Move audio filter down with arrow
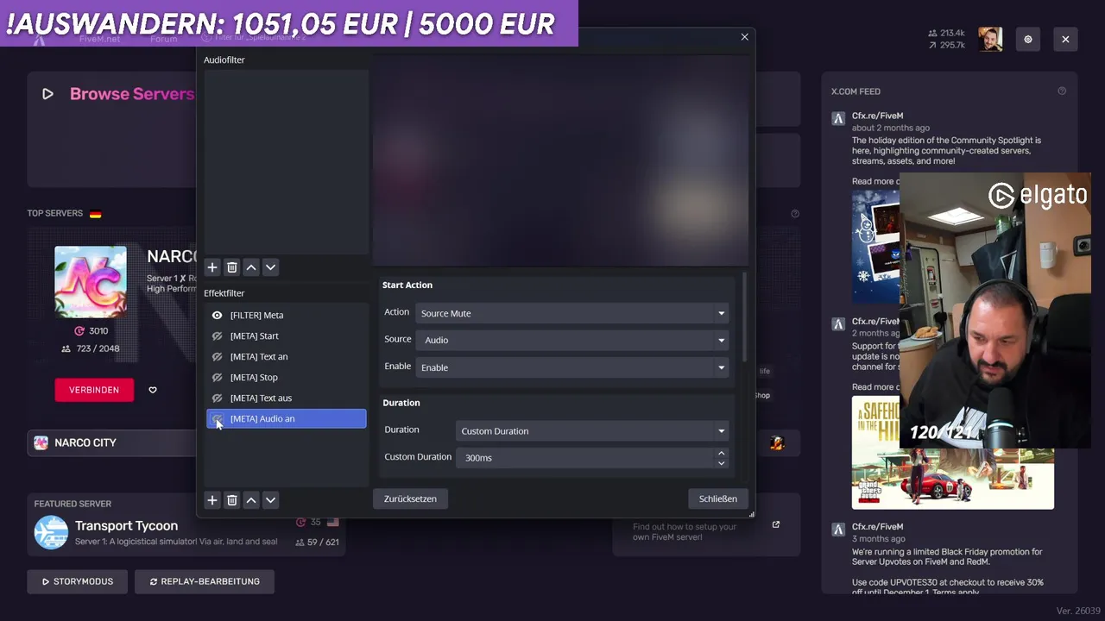1105x621 pixels. click(270, 267)
